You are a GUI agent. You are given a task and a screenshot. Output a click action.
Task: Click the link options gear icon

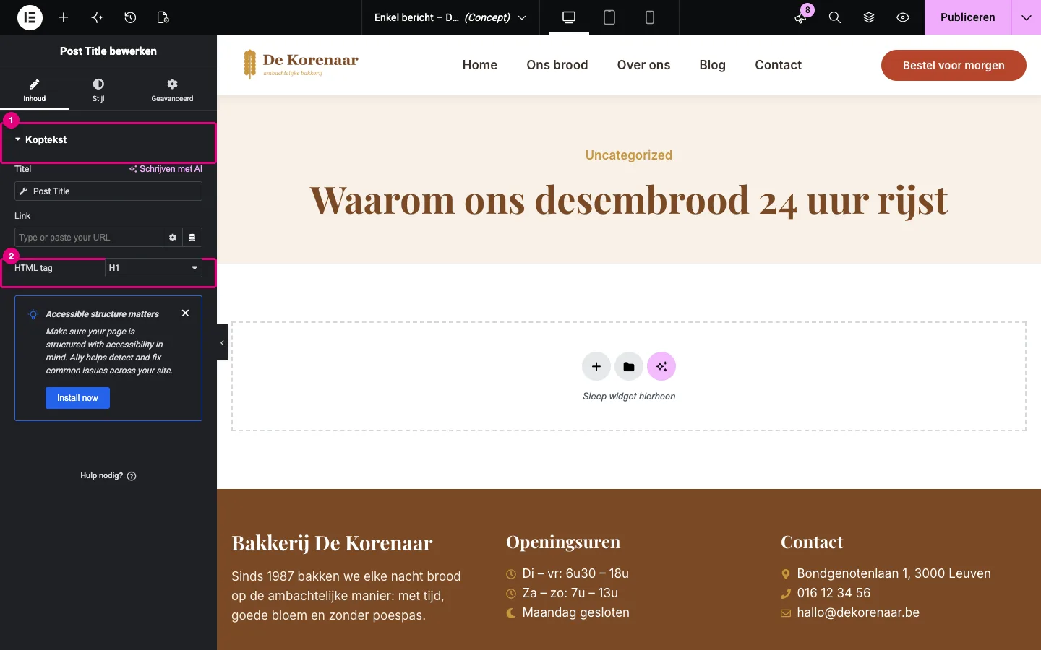[x=173, y=238]
